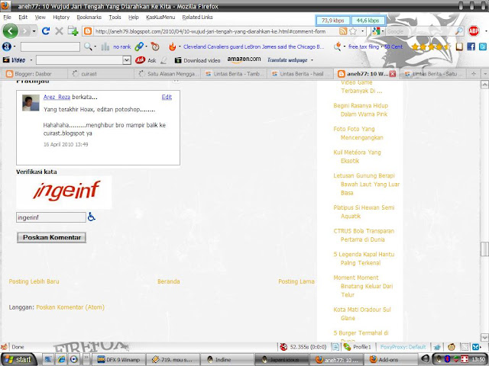Click the Facebook icon in the toolbar

(471, 47)
